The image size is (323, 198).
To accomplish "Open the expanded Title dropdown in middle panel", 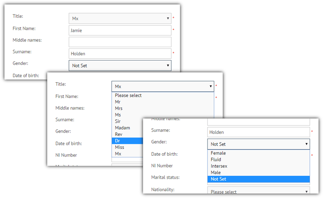I will 163,86.
